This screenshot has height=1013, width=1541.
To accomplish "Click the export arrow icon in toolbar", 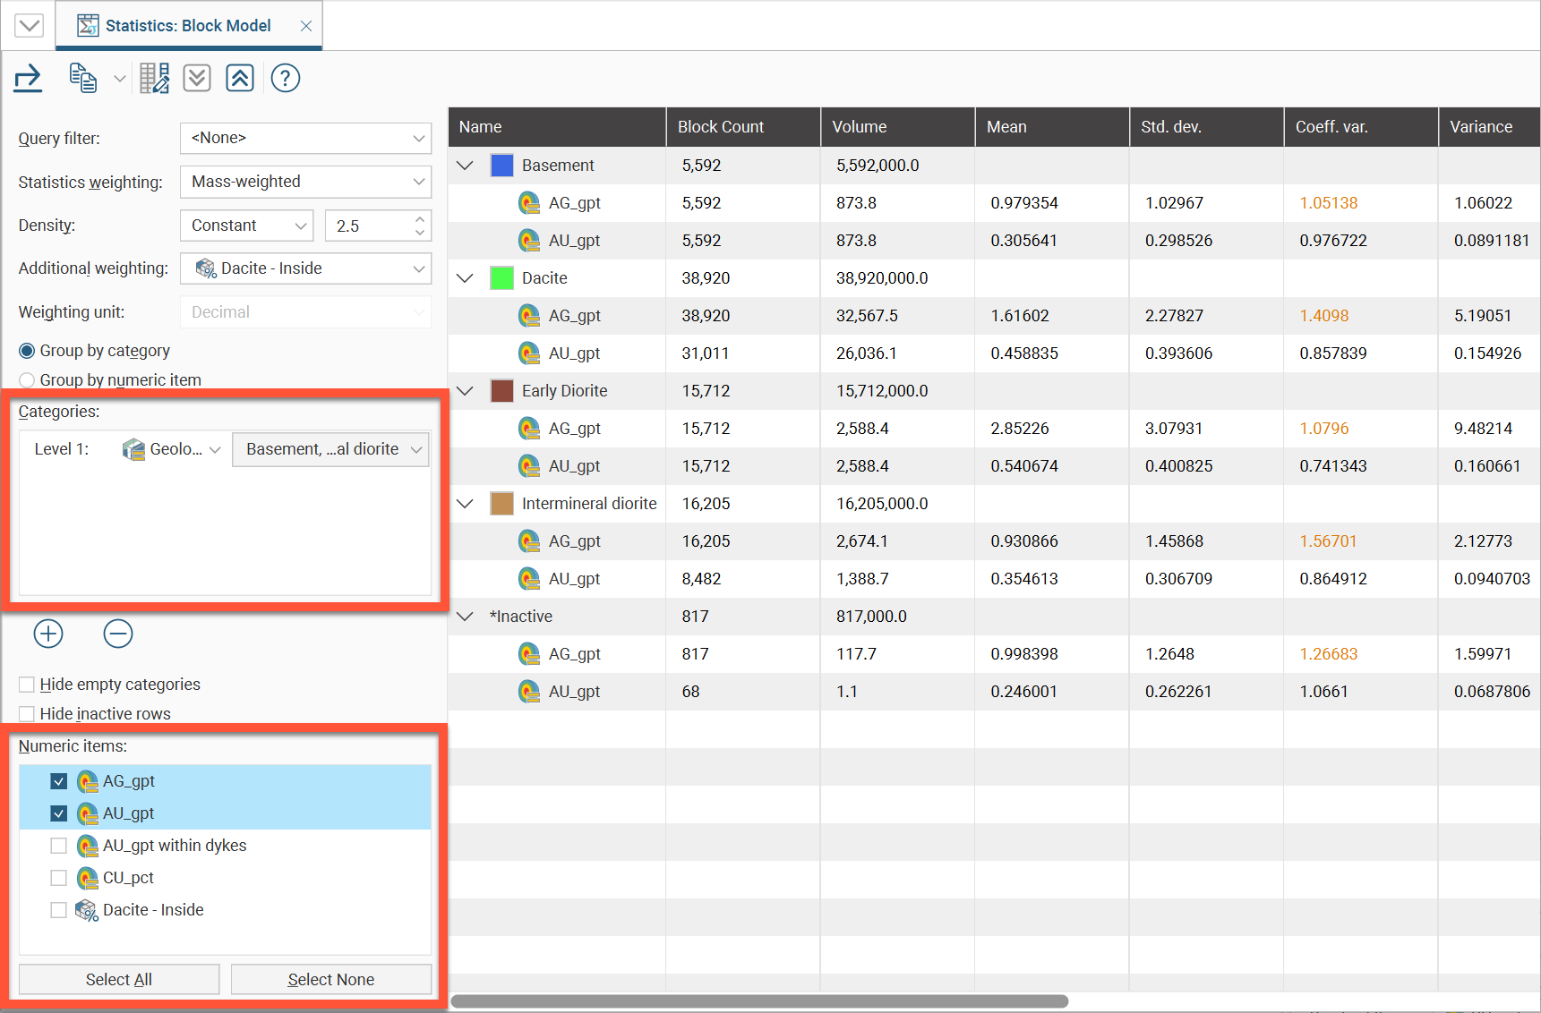I will 28,79.
